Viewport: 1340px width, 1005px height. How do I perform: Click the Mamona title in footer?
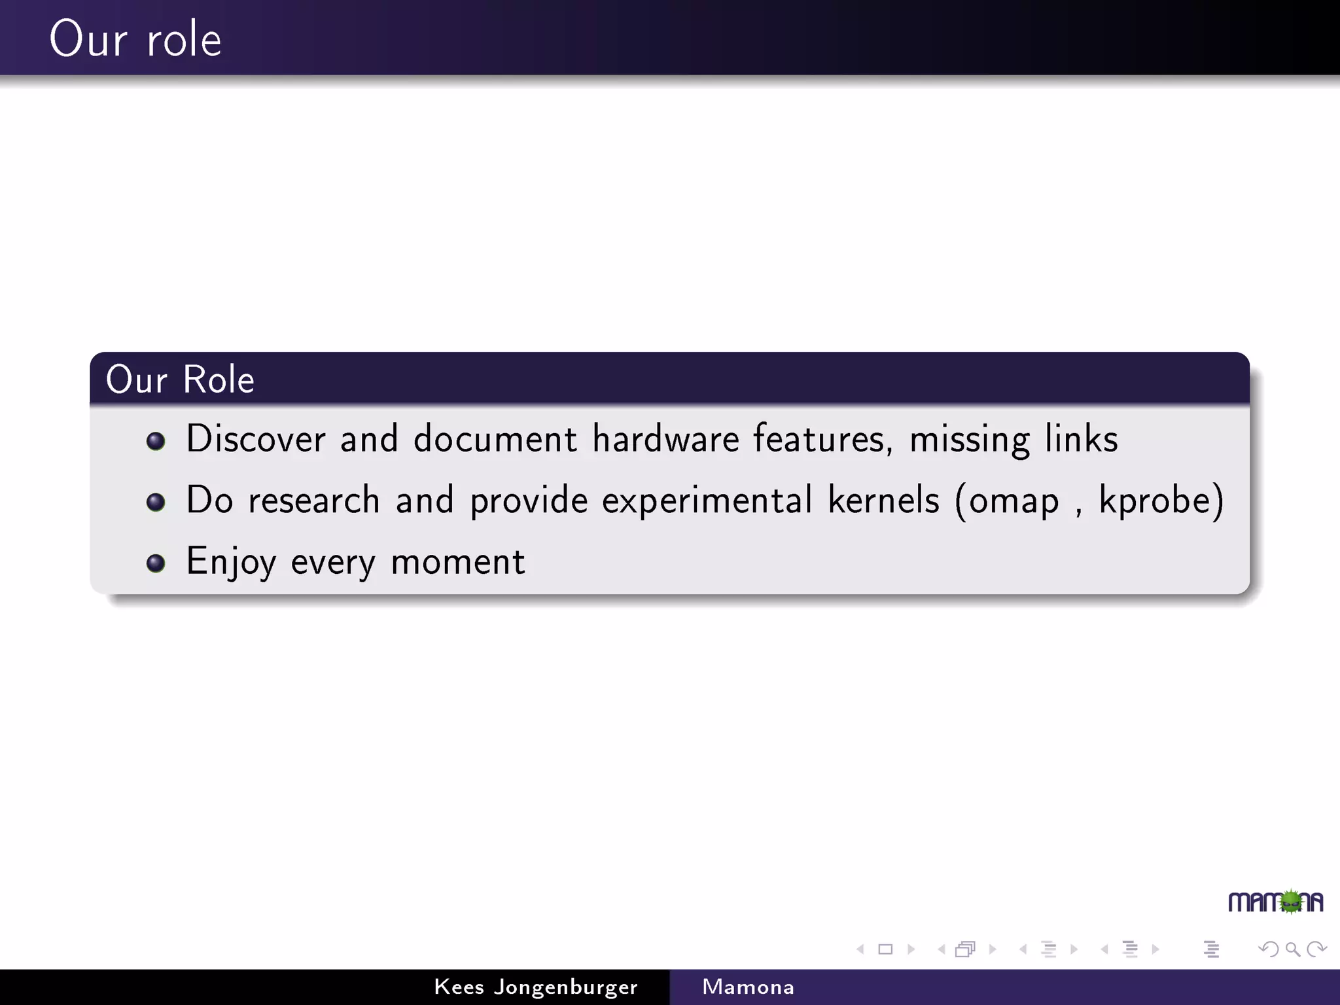(748, 987)
